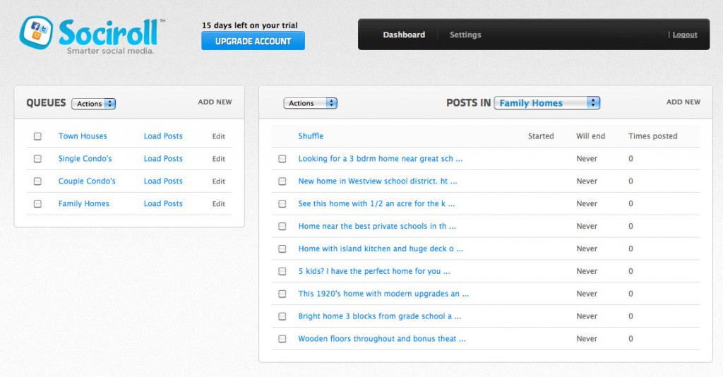Click the 'Started' column header
Screen dimensions: 723x377
point(541,136)
